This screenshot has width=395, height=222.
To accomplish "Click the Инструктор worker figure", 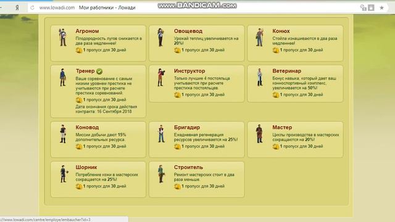I will point(160,77).
